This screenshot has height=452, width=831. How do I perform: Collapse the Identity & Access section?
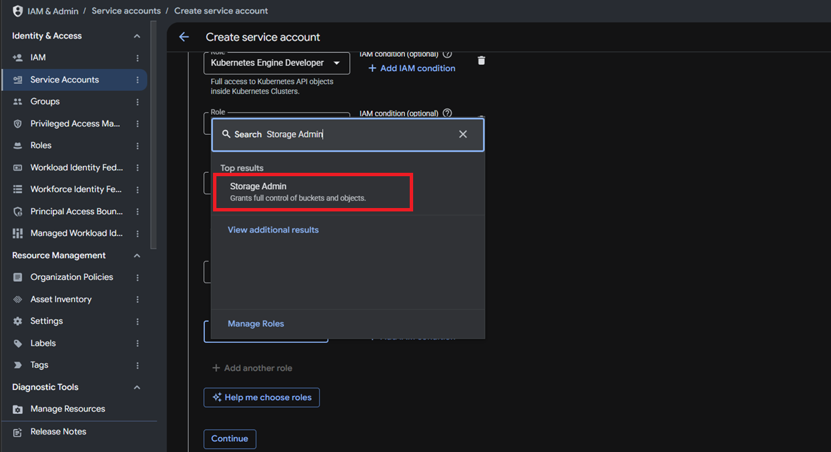click(137, 36)
